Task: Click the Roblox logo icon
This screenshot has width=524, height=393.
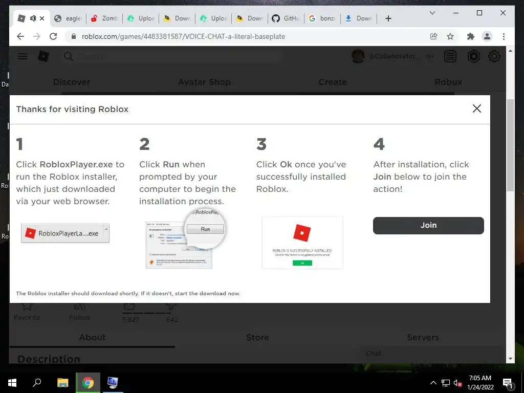Action: pyautogui.click(x=43, y=56)
